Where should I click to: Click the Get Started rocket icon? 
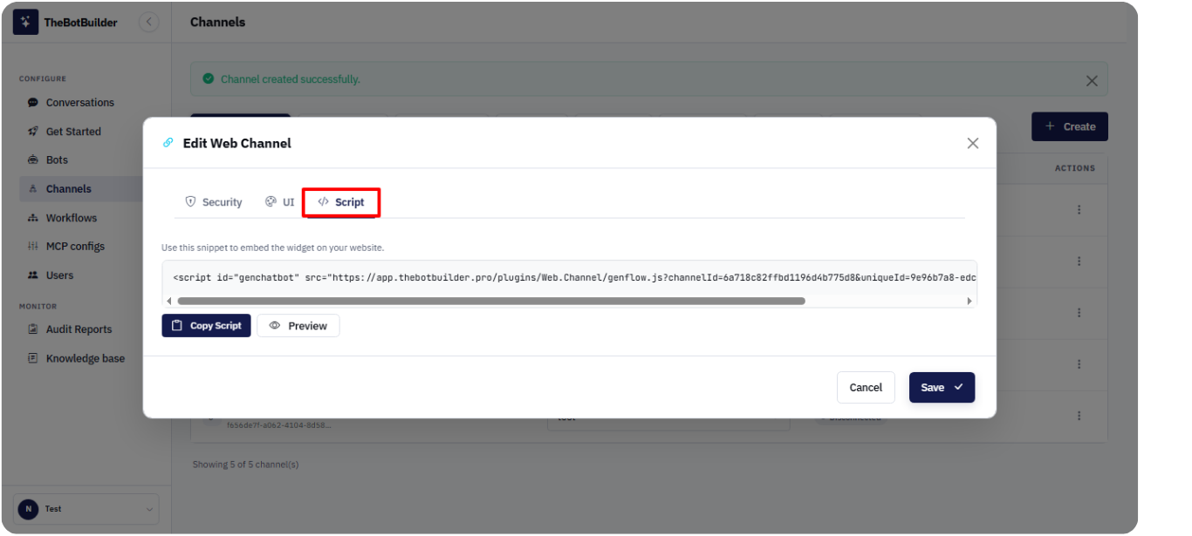(x=33, y=132)
